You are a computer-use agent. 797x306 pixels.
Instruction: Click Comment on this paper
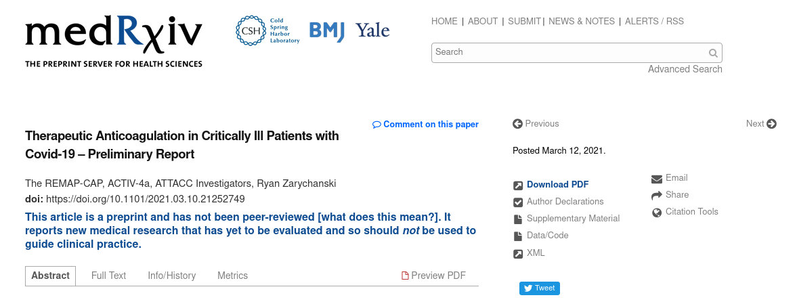tap(425, 125)
